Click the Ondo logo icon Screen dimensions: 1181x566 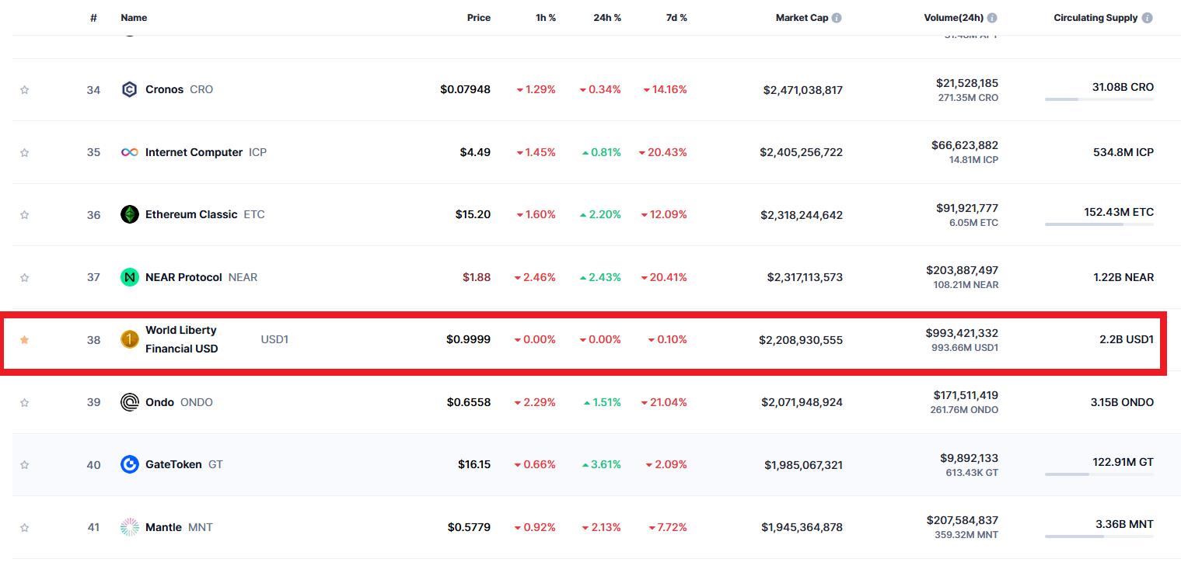(x=130, y=402)
